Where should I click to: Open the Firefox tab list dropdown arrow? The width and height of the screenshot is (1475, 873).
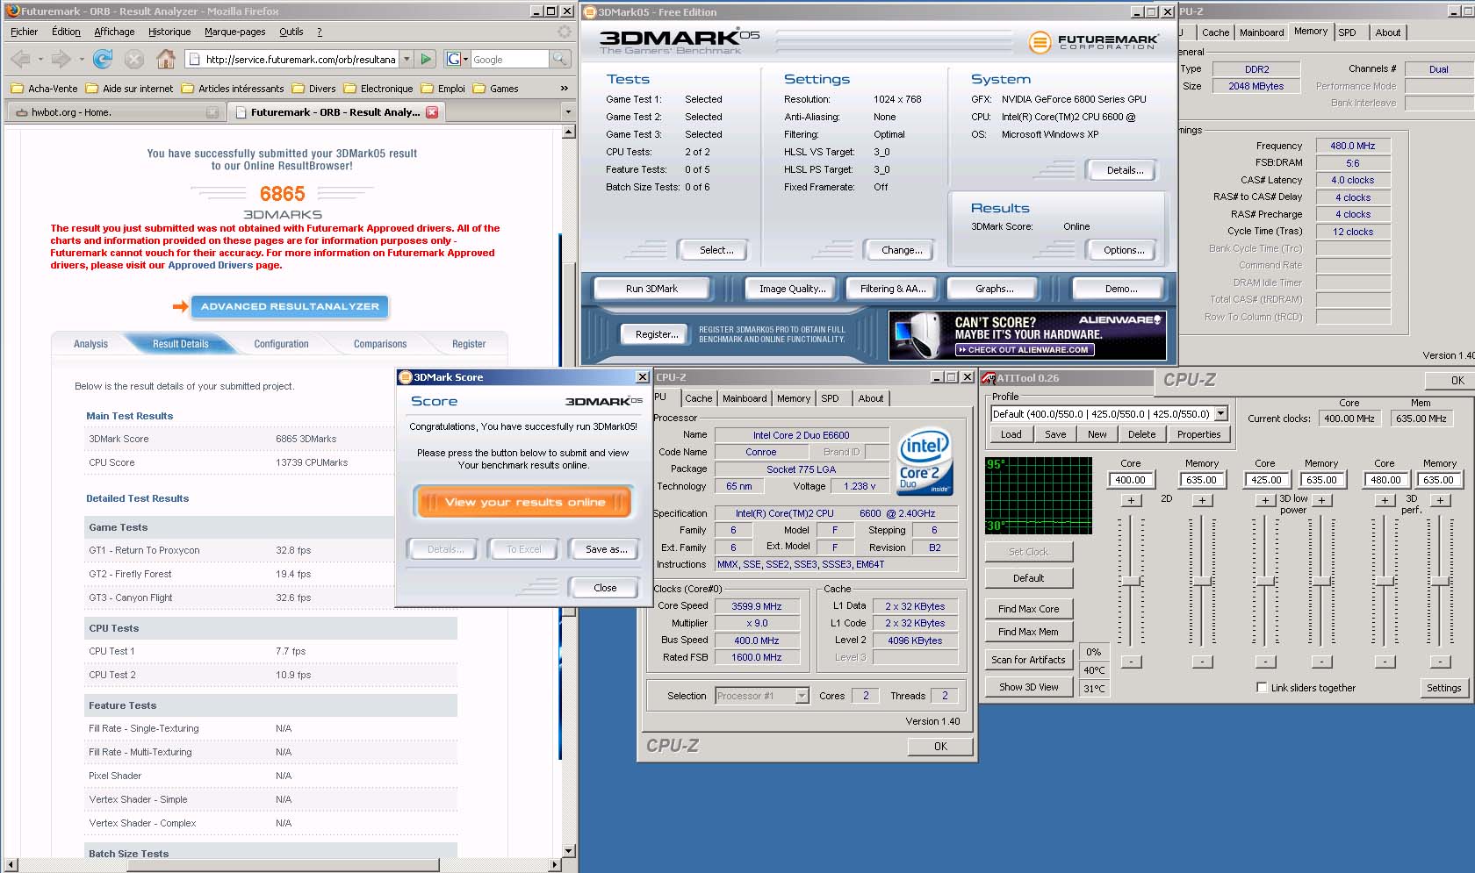coord(567,112)
